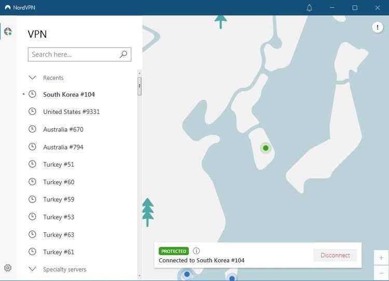This screenshot has width=389, height=281.
Task: Collapse the Recents section chevron
Action: [x=32, y=78]
